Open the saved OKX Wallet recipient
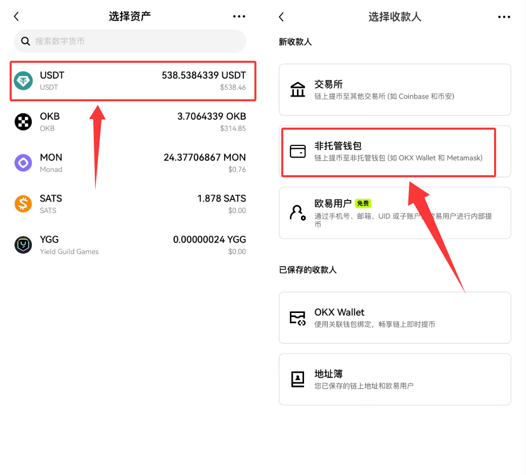Viewport: 526px width, 475px height. click(x=395, y=318)
